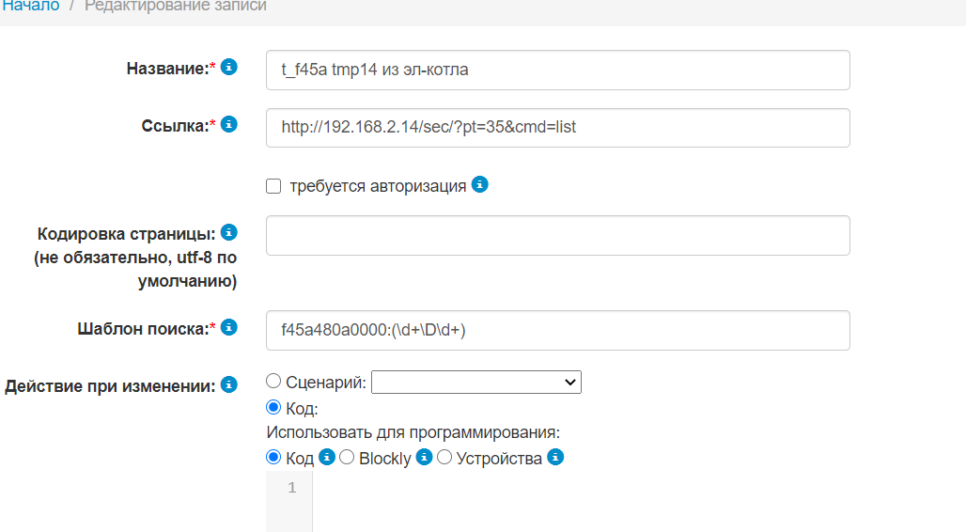
Task: Choose Устройства programming radio option
Action: (444, 458)
